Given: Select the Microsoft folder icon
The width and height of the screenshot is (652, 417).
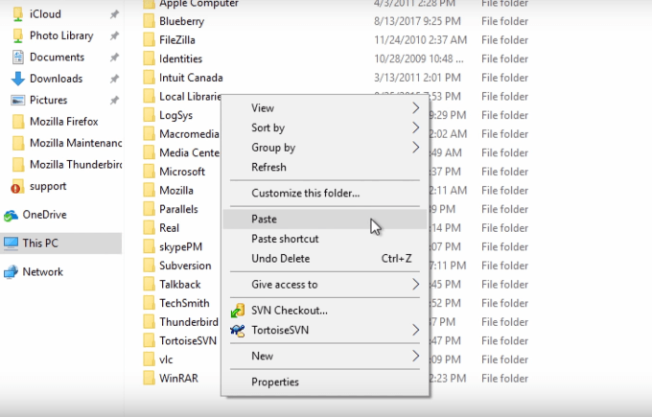Looking at the screenshot, I should point(149,172).
